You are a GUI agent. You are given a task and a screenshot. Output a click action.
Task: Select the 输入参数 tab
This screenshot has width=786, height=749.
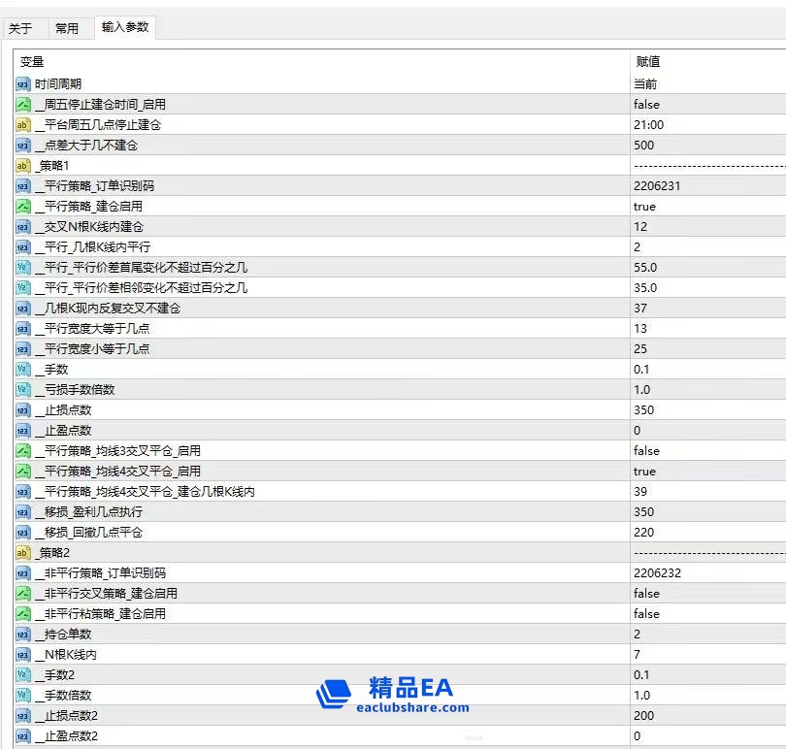125,27
